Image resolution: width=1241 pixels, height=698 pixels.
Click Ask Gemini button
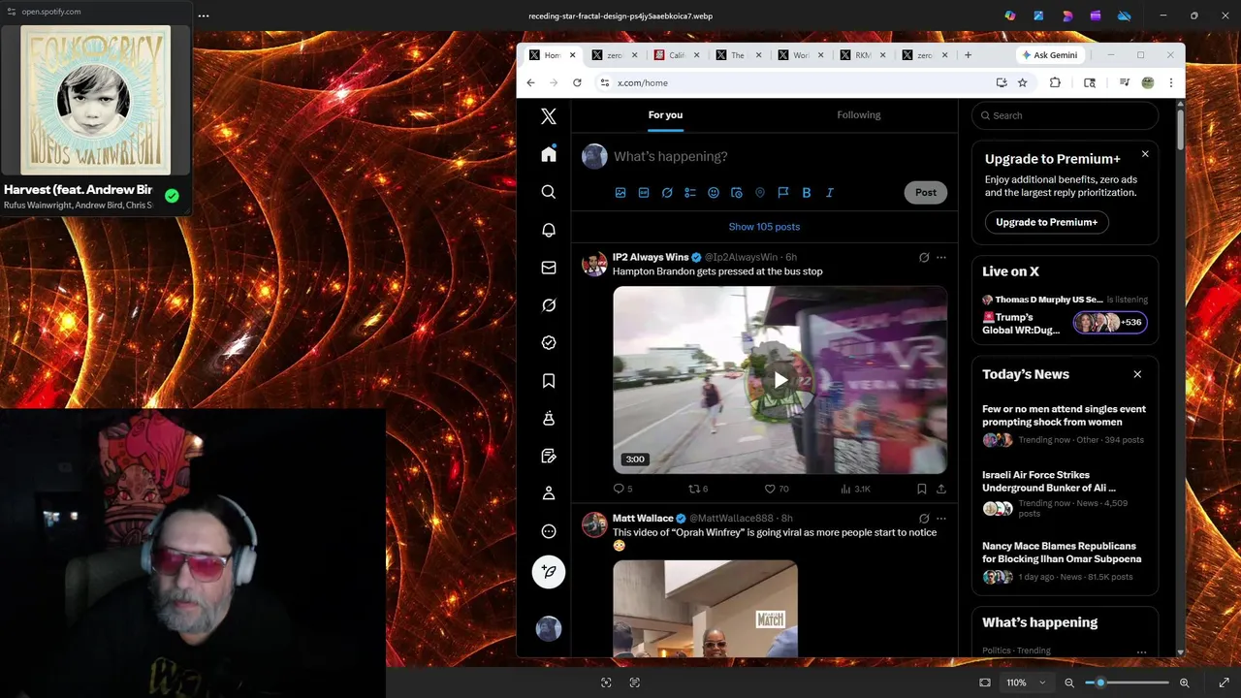pos(1048,55)
